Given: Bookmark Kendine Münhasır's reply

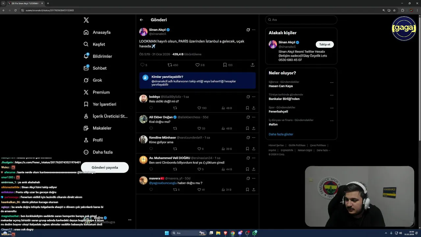Looking at the screenshot, I should pos(247,149).
